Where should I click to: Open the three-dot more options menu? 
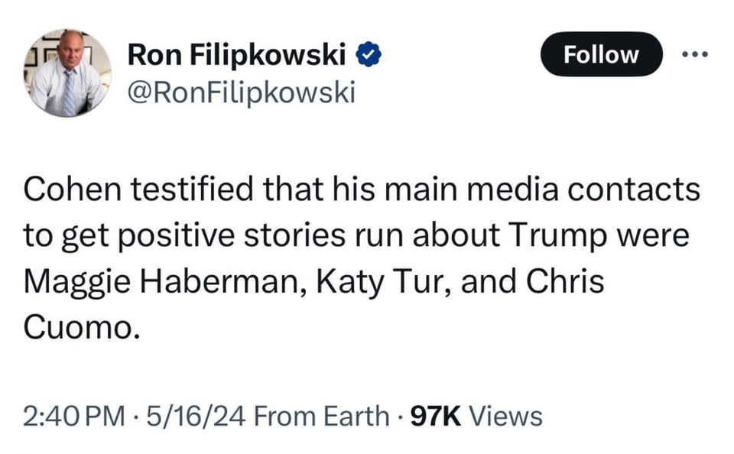point(696,54)
